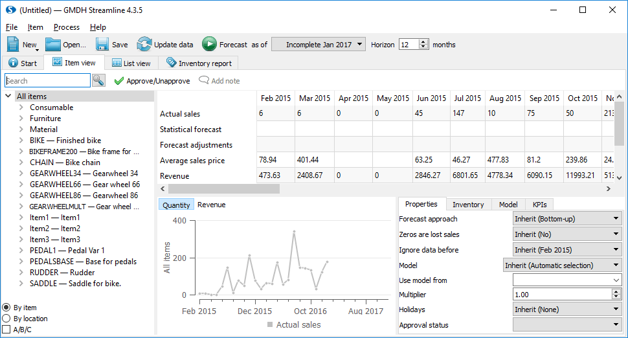Select the By location radio button

click(6, 319)
